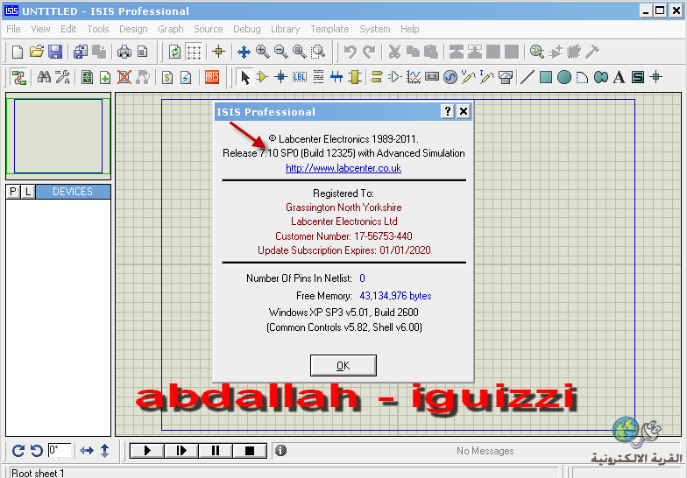Image resolution: width=687 pixels, height=478 pixels.
Task: Rotate clockwise with bottom arrow icon
Action: pyautogui.click(x=18, y=450)
